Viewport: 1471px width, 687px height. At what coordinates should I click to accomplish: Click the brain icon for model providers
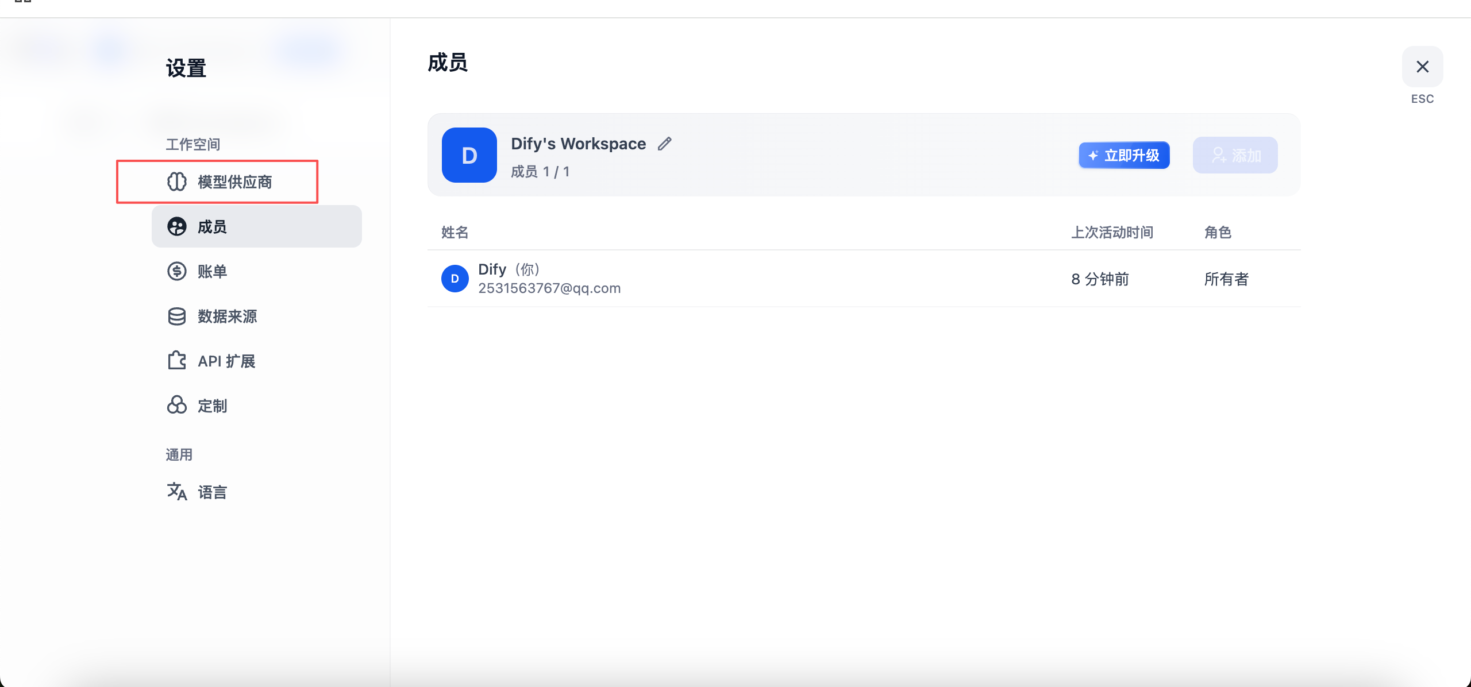[177, 182]
